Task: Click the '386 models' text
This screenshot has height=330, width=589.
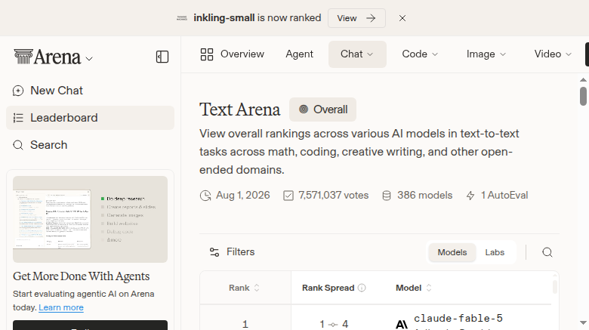Action: click(425, 196)
